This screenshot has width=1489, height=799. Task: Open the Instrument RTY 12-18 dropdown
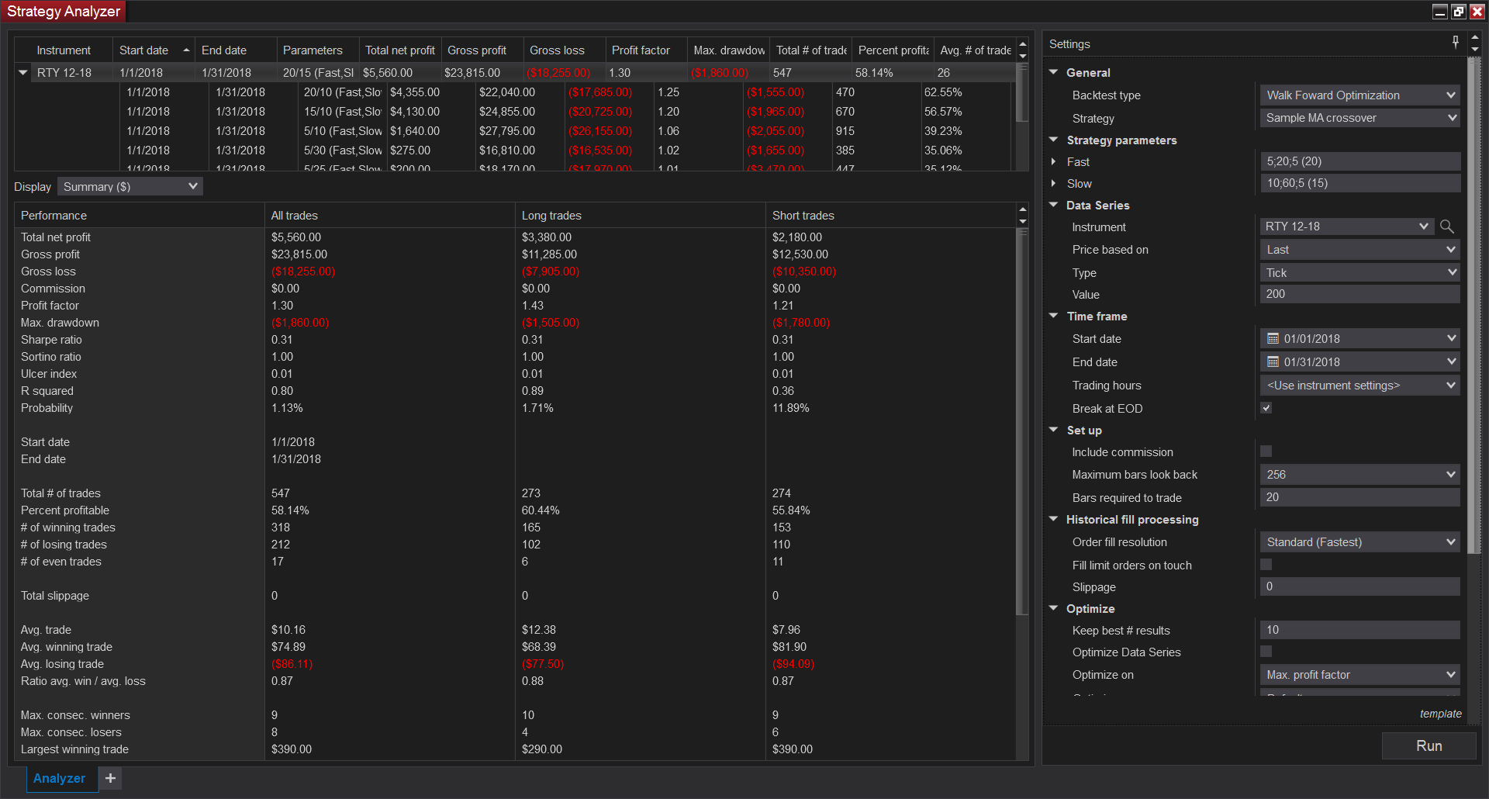(1346, 227)
